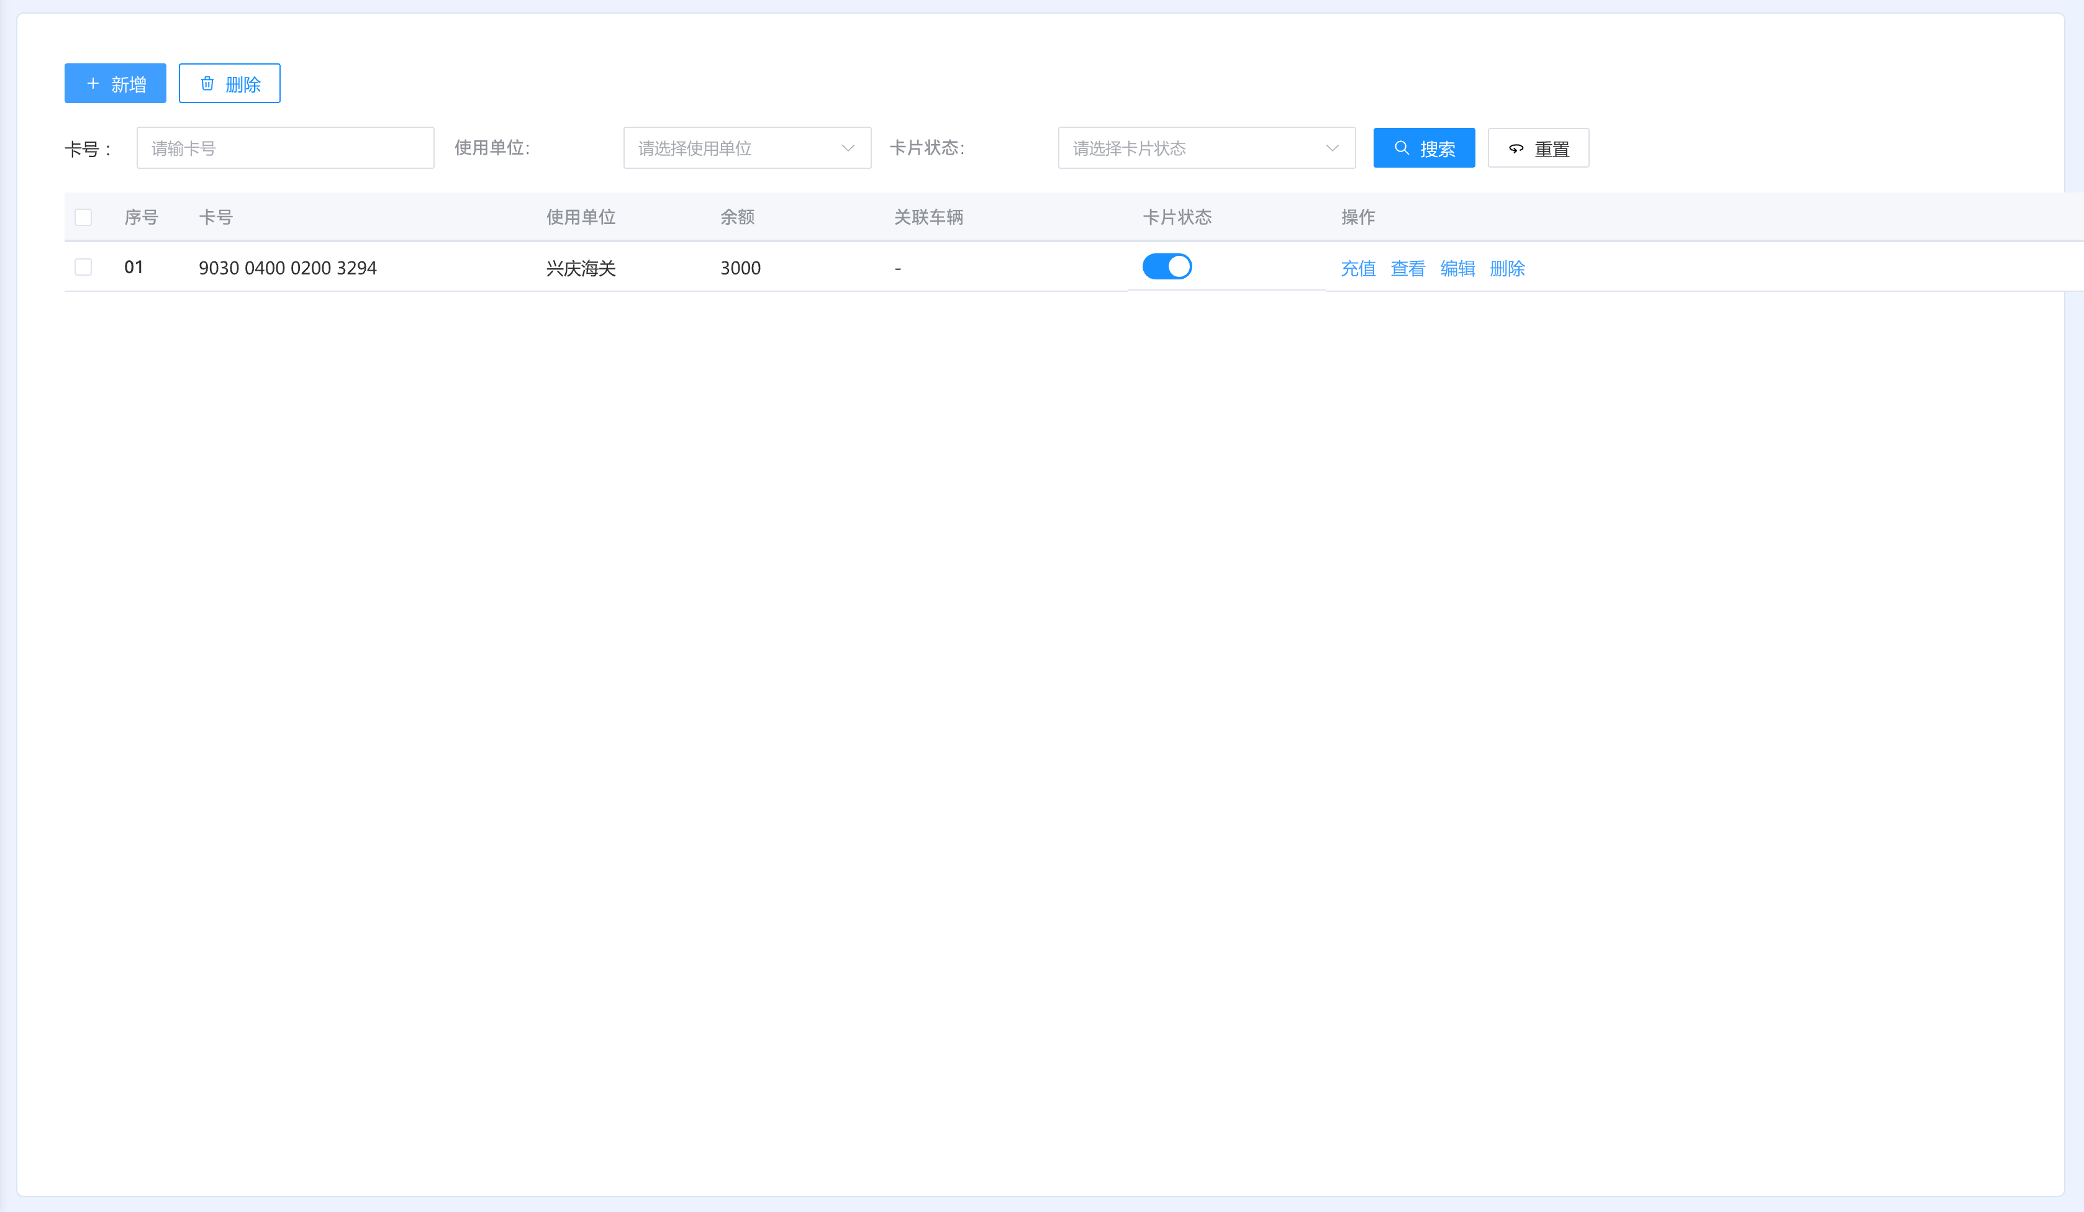Click the 卡号 column header
This screenshot has width=2084, height=1212.
point(215,217)
